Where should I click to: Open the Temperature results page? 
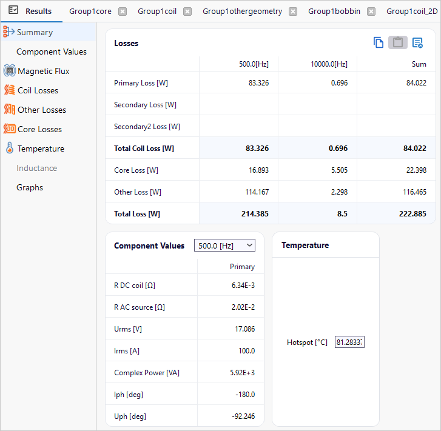coord(41,149)
